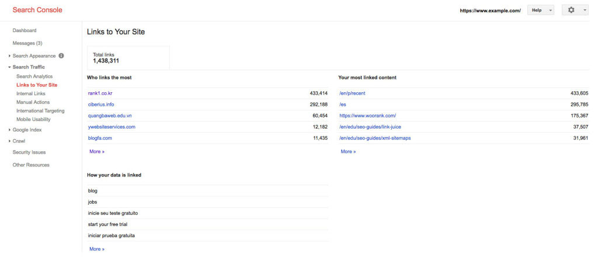Select Search Analytics menu item

click(x=34, y=77)
